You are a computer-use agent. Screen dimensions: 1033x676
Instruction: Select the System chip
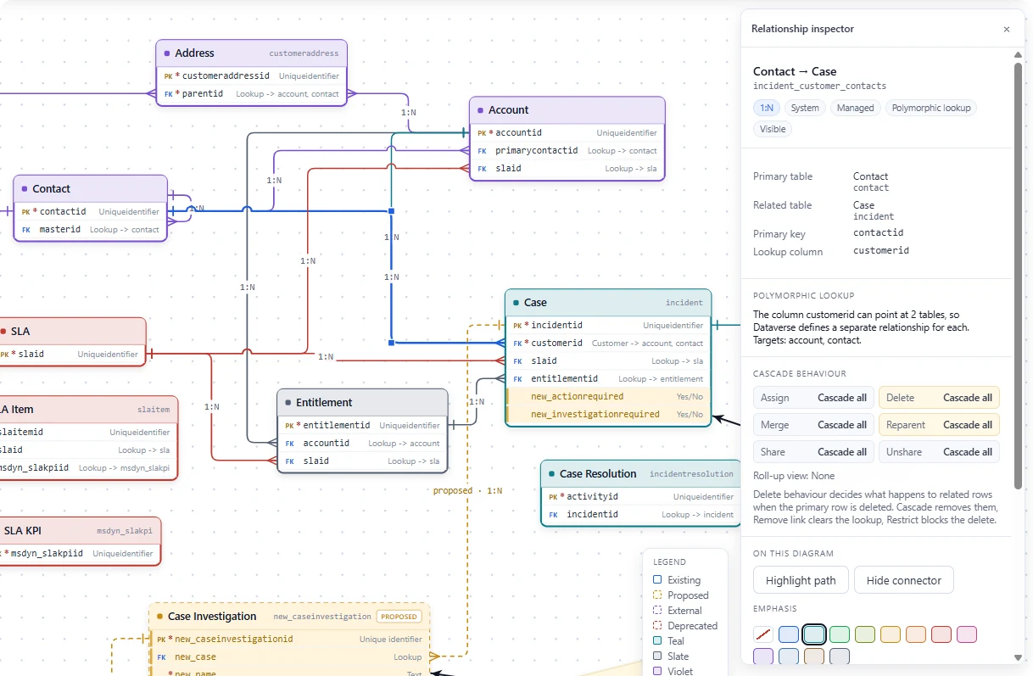point(805,108)
